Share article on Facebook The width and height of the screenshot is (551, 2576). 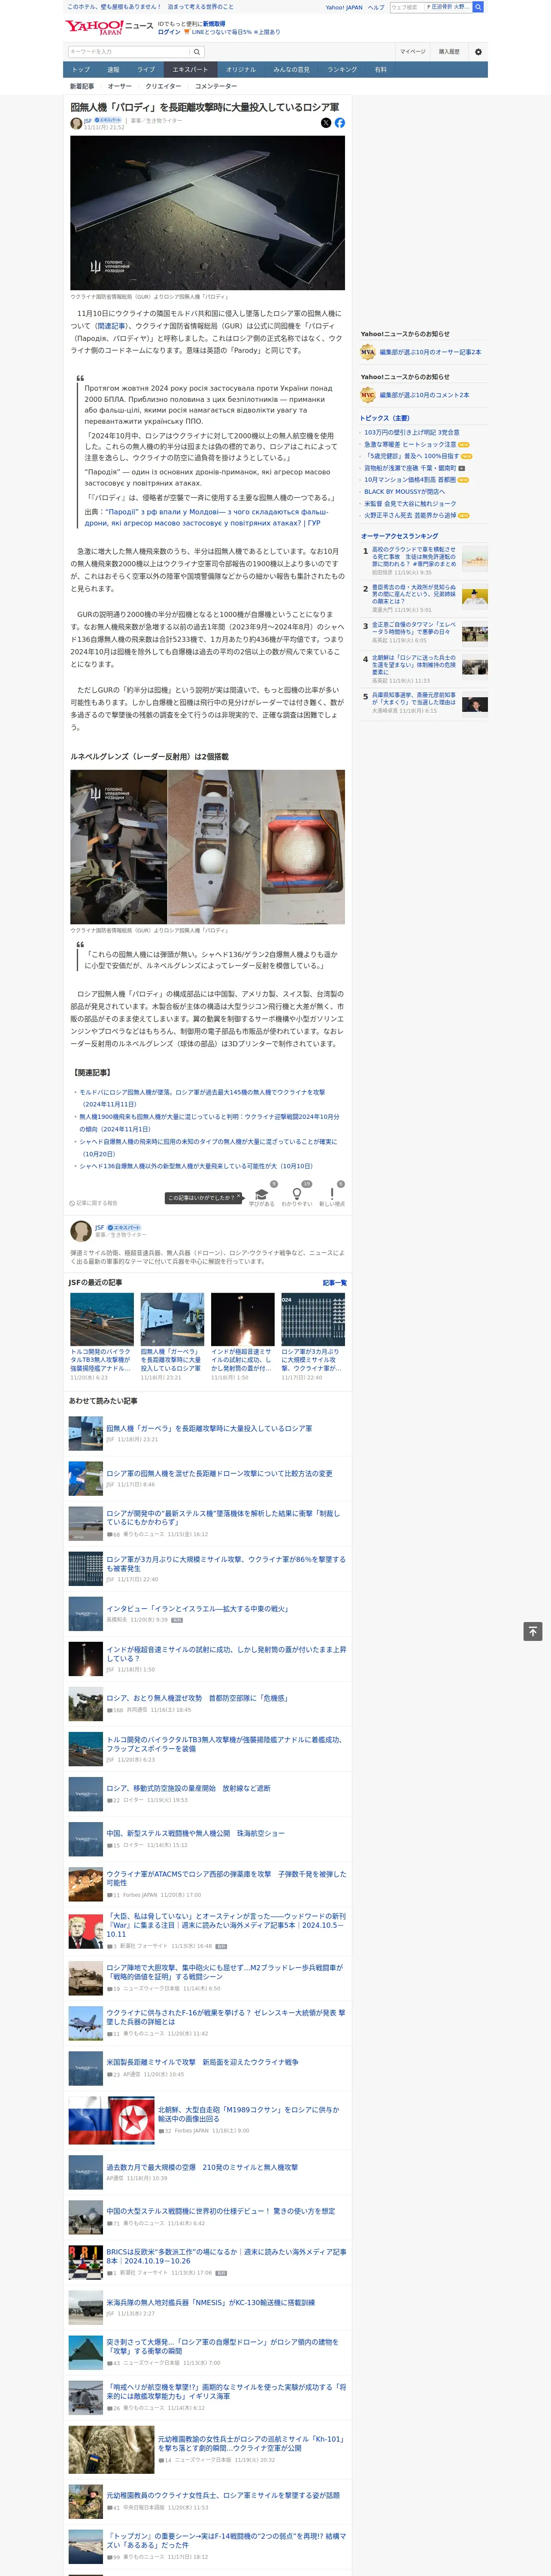click(x=340, y=123)
